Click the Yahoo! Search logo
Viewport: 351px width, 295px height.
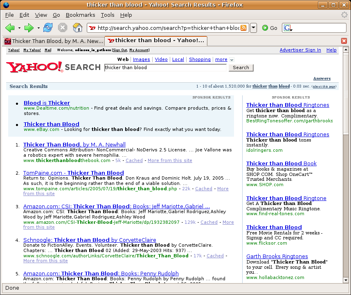53,67
